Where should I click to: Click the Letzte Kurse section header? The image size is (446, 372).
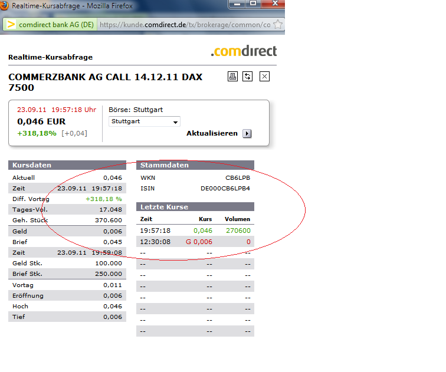[195, 207]
